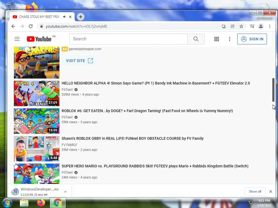
Task: Click into the YouTube Search field
Action: pyautogui.click(x=128, y=39)
